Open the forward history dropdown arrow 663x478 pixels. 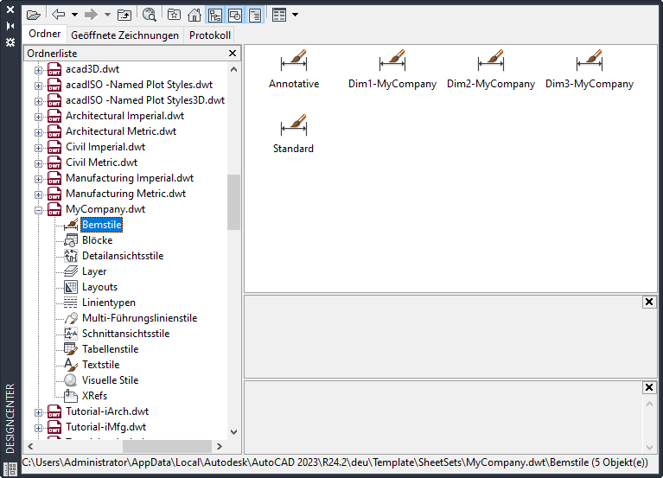pos(107,15)
